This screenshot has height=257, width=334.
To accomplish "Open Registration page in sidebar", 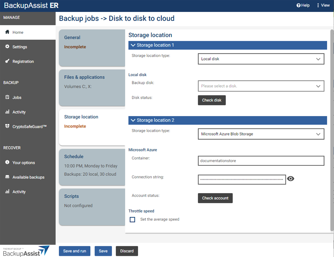I will tap(28, 62).
